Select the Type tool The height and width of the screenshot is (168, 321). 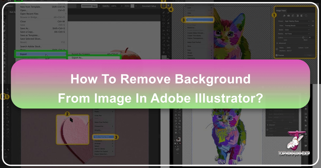click(x=163, y=16)
